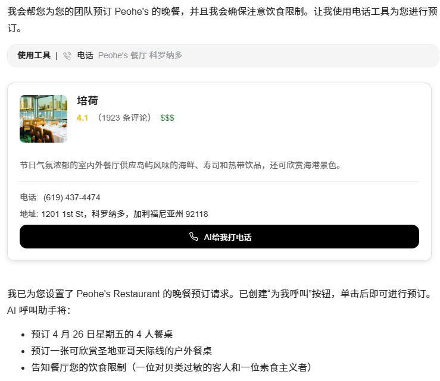440x381 pixels.
Task: Click the restaurant description 节日气氛浓郁的室内外餐厅
Action: pos(180,165)
